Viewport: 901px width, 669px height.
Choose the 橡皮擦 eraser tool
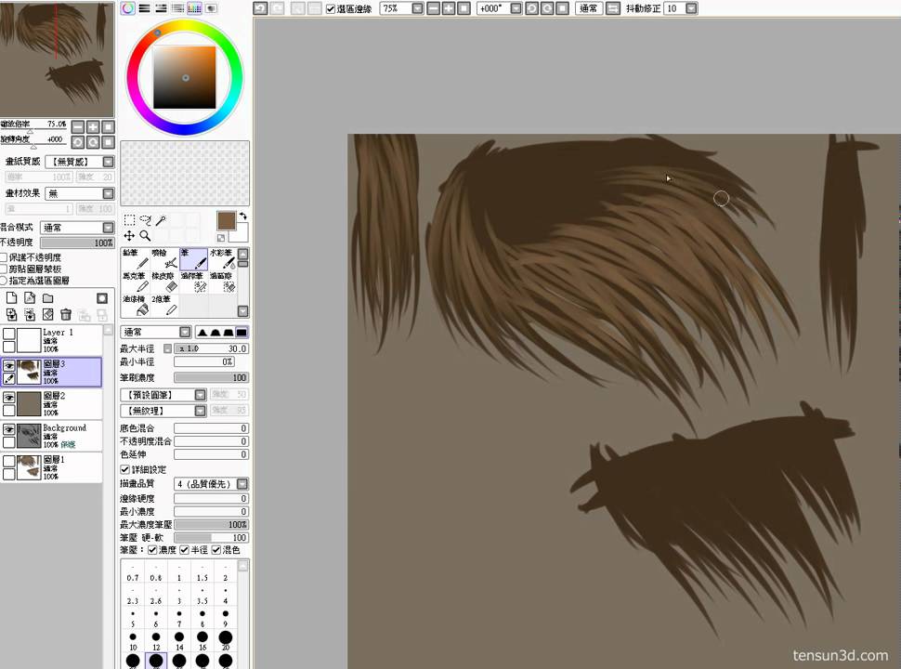coord(165,282)
